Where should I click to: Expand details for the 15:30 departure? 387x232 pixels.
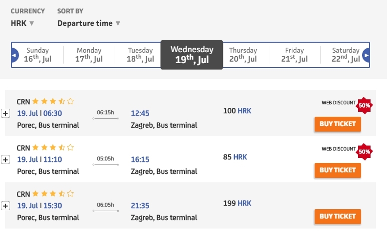[x=6, y=206]
